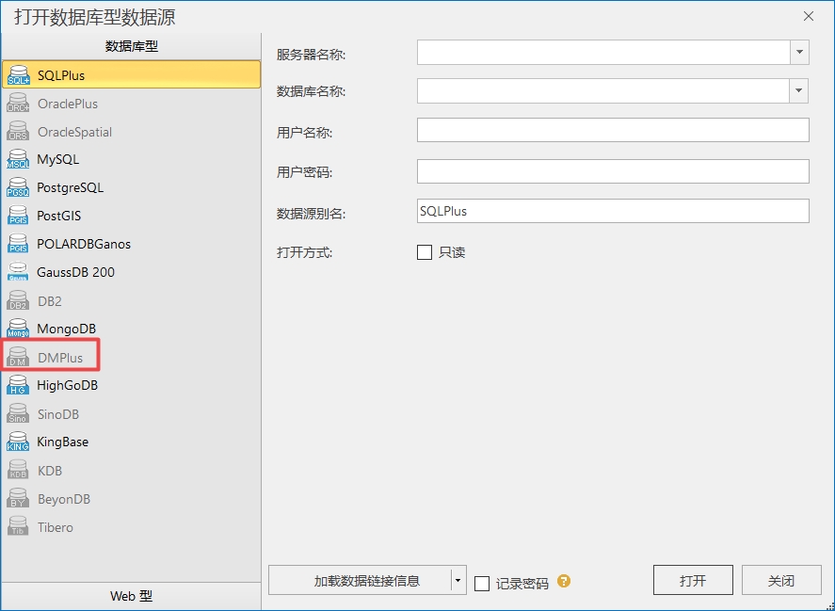Screen dimensions: 835x611
Task: Open help tip beside 记录密码
Action: point(564,581)
